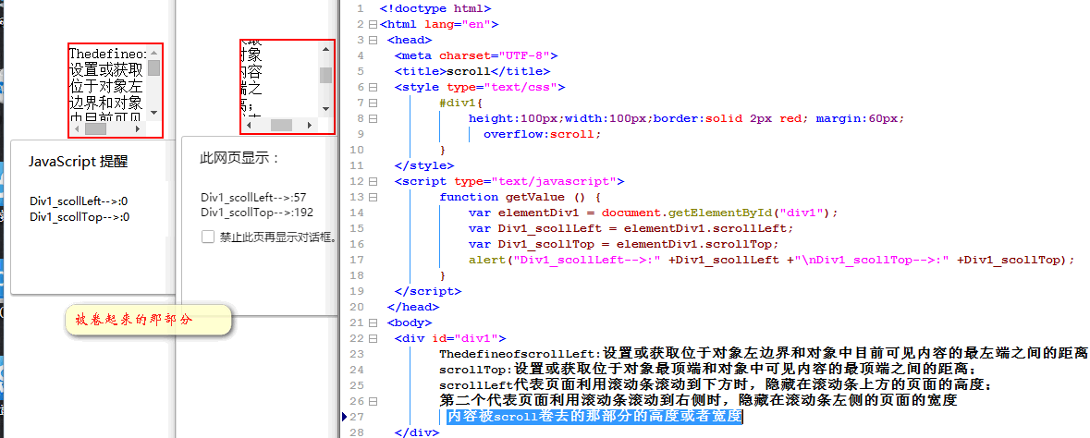Click the meta charset="UTF-8" code line

click(476, 55)
